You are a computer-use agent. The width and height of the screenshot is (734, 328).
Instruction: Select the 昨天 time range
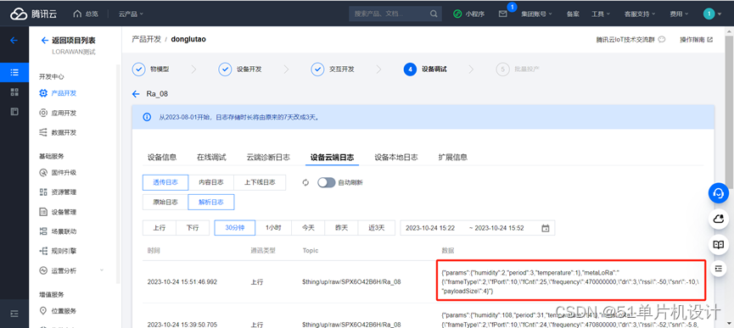(341, 228)
